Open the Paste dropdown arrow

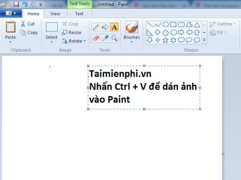point(11,42)
